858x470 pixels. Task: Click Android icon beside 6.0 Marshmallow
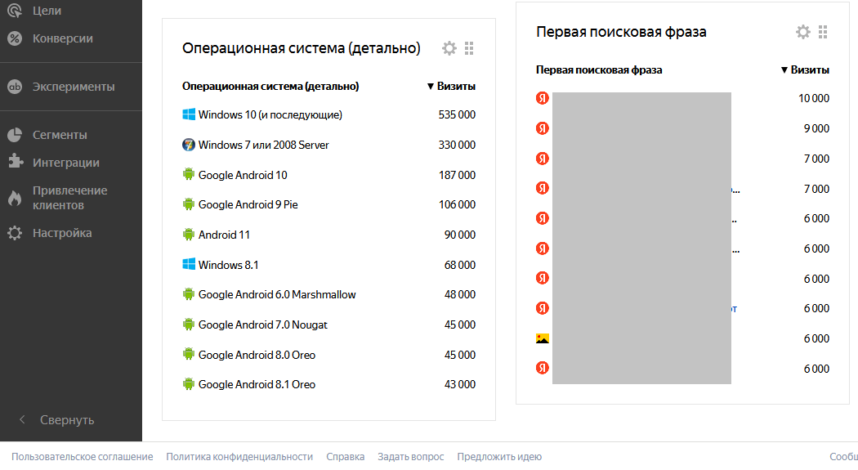[189, 293]
